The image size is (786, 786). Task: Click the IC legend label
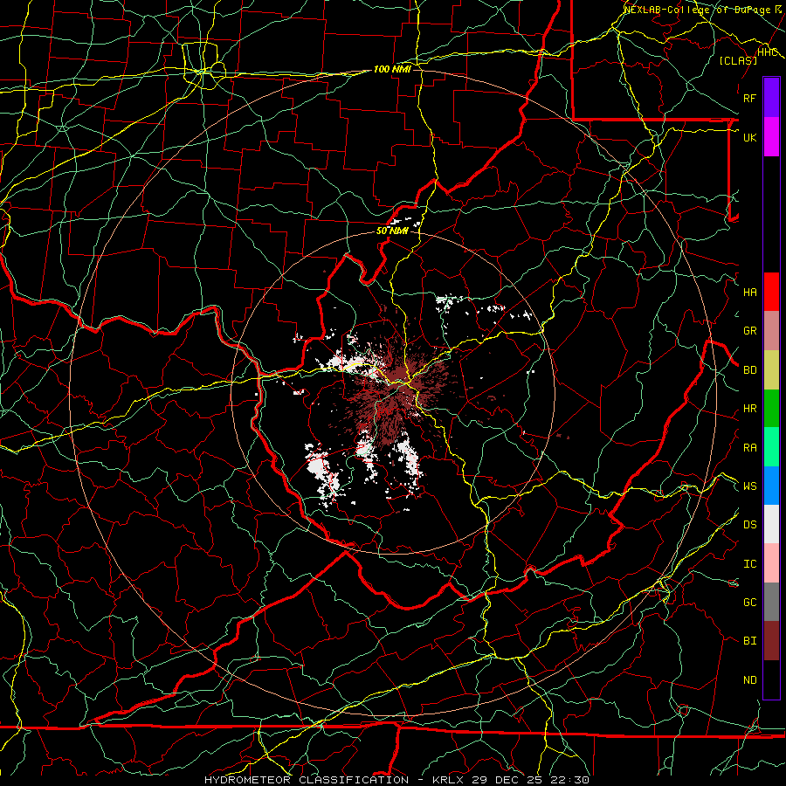click(x=749, y=564)
